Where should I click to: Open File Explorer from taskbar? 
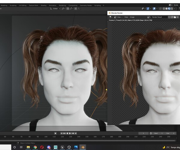coord(28,147)
